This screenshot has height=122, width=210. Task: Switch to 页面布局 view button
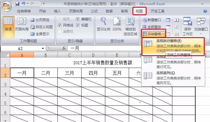tap(22, 24)
